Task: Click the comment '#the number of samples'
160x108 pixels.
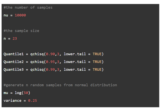Action: click(x=28, y=7)
